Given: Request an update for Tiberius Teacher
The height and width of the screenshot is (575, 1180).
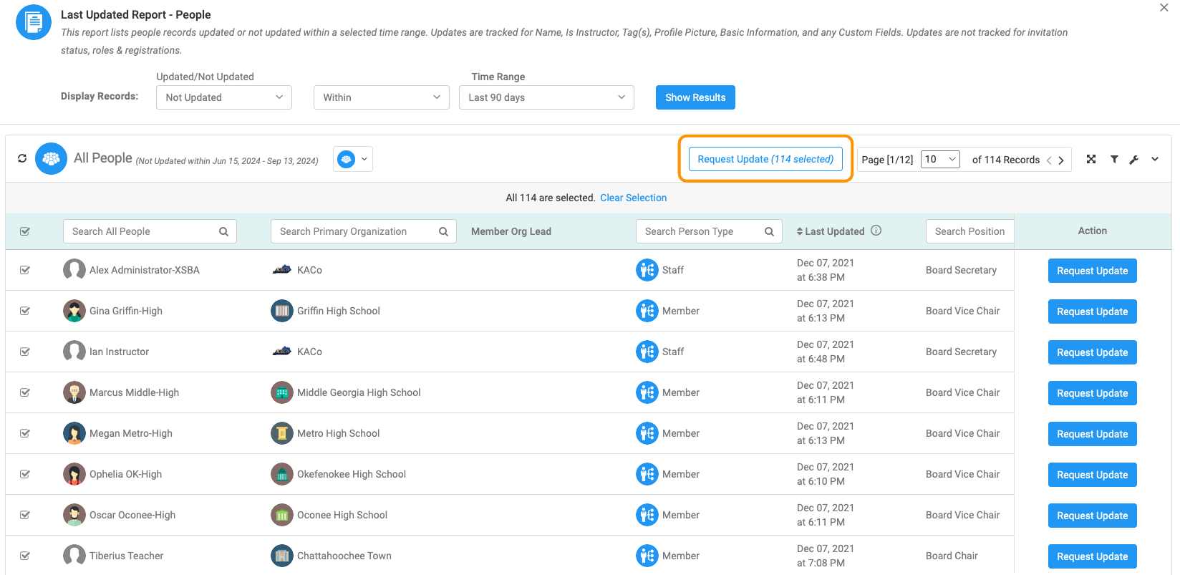Looking at the screenshot, I should (x=1093, y=556).
